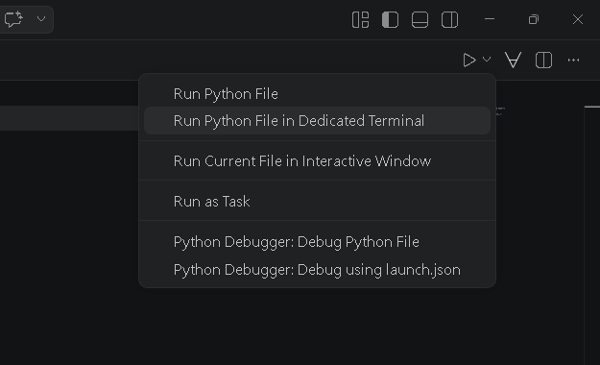Toggle the primary side bar
Viewport: 600px width, 365px height.
pyautogui.click(x=391, y=19)
